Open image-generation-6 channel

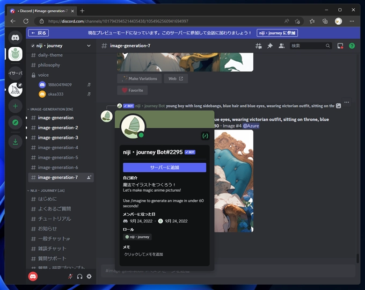[x=61, y=168]
